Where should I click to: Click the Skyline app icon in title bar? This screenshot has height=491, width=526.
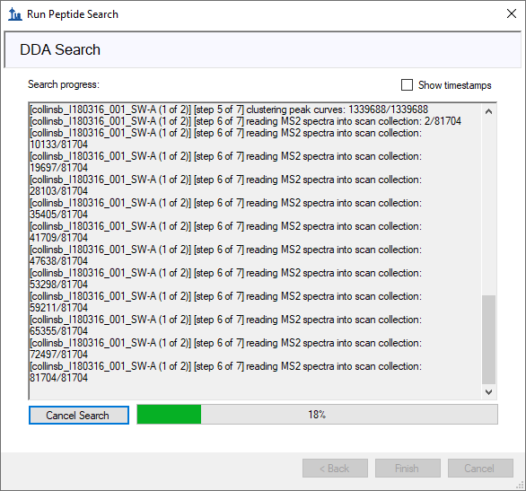click(14, 14)
